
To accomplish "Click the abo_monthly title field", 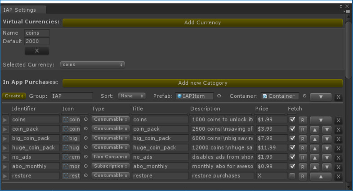I will [160, 166].
